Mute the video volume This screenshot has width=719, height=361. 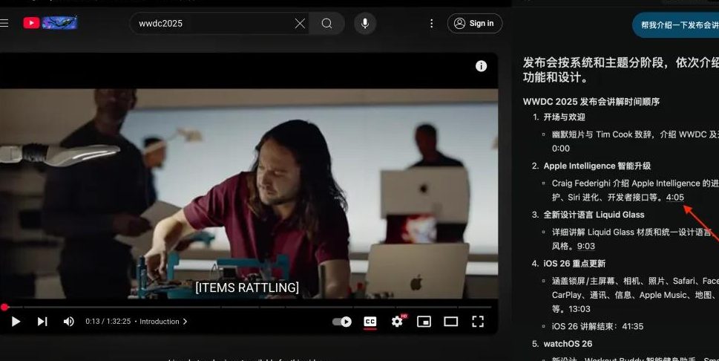coord(69,322)
